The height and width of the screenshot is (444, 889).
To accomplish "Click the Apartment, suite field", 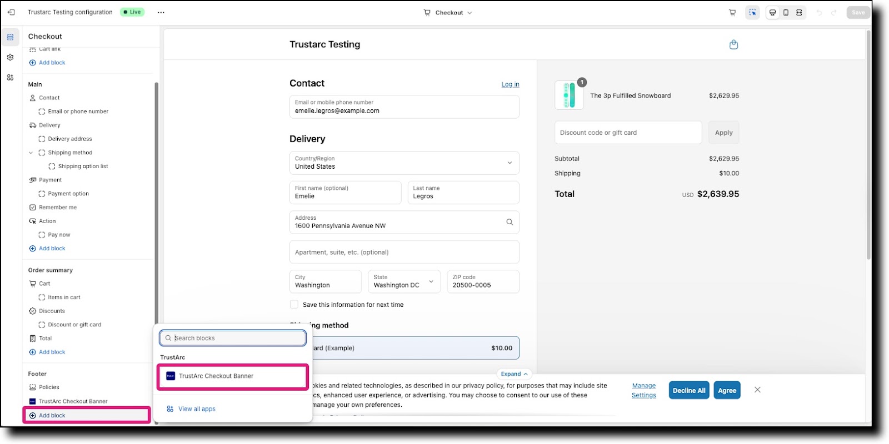I will (x=404, y=252).
